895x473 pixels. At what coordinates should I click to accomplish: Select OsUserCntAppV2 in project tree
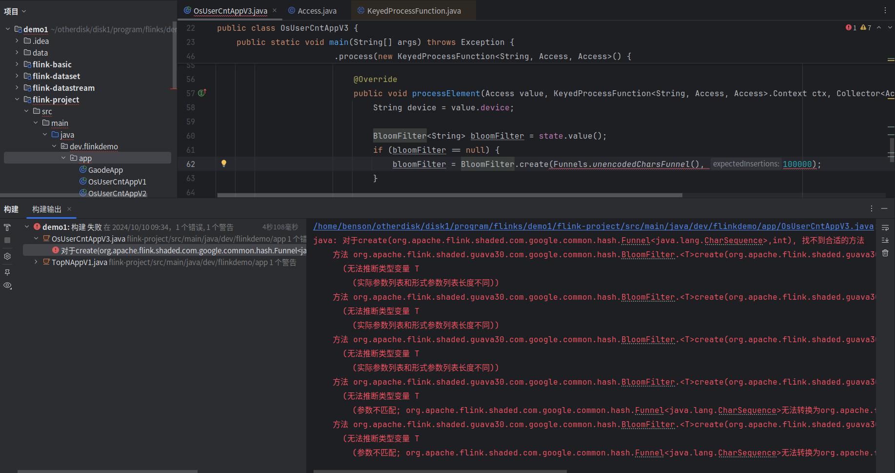(x=117, y=193)
